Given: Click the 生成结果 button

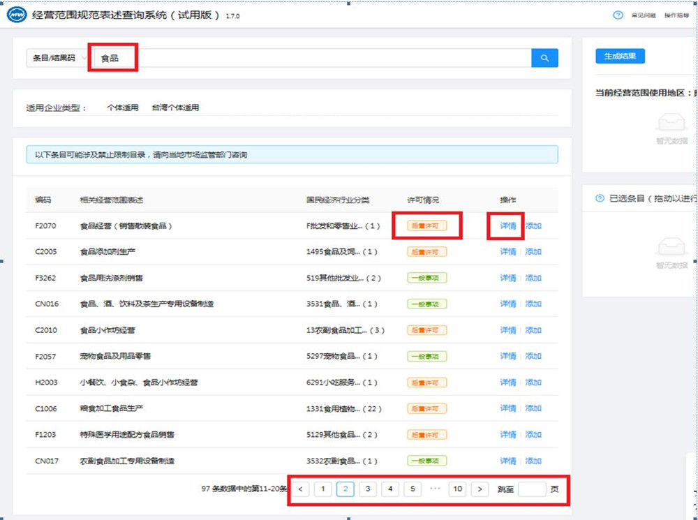Looking at the screenshot, I should (620, 57).
